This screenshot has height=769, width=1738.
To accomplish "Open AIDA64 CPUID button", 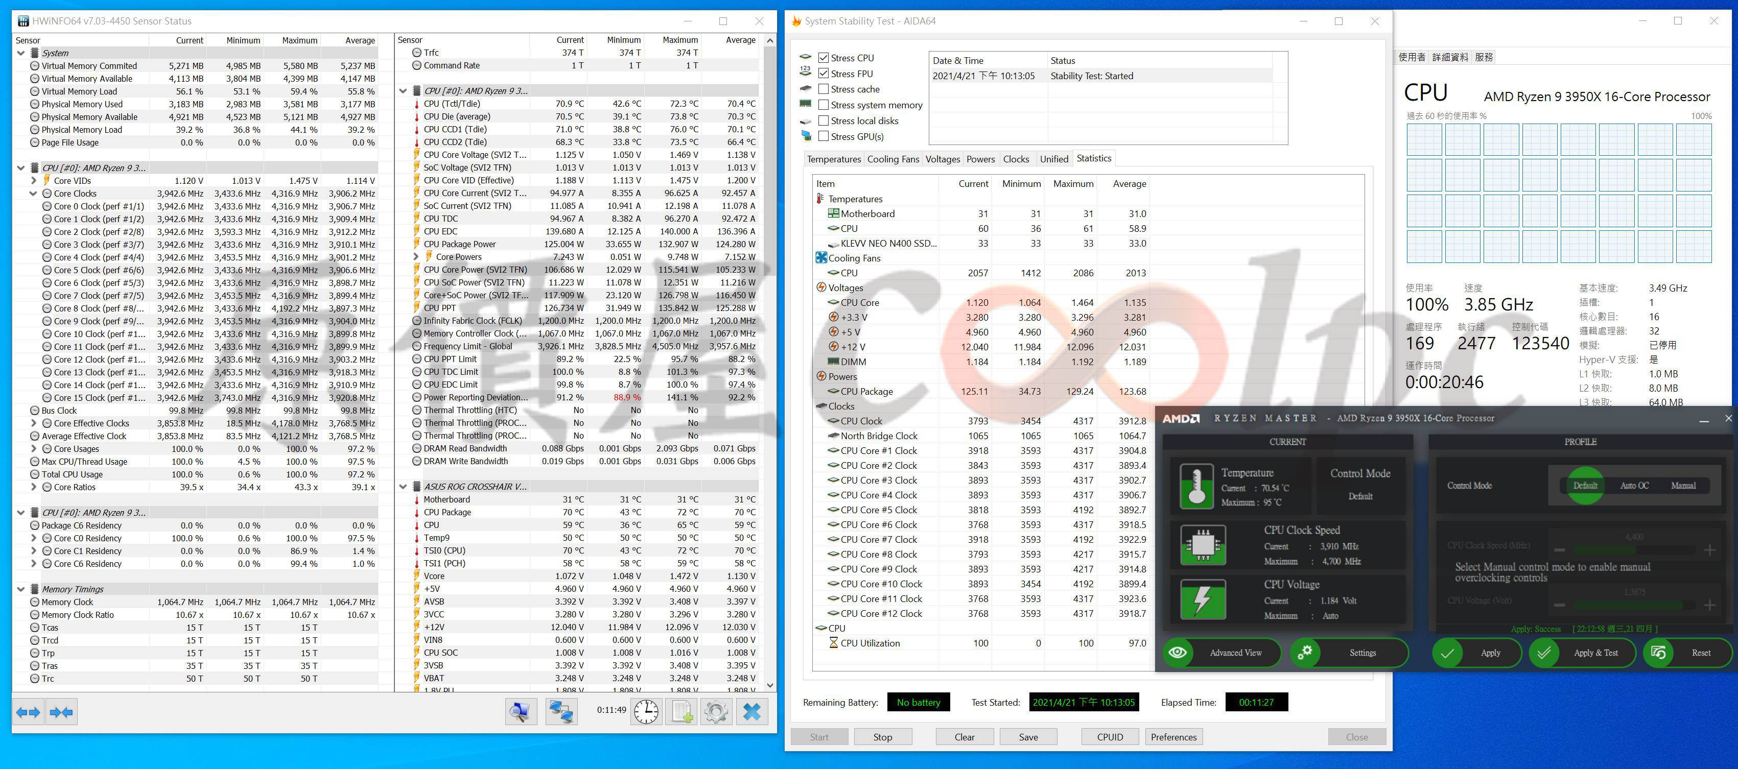I will [x=1110, y=737].
